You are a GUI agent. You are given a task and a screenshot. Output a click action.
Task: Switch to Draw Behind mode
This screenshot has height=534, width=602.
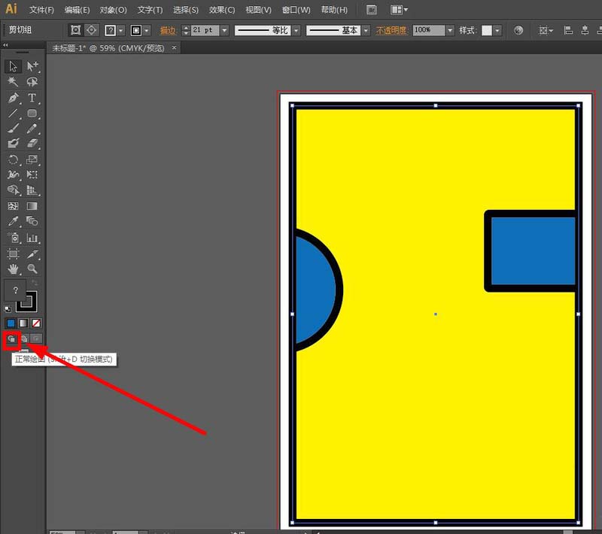(x=24, y=338)
